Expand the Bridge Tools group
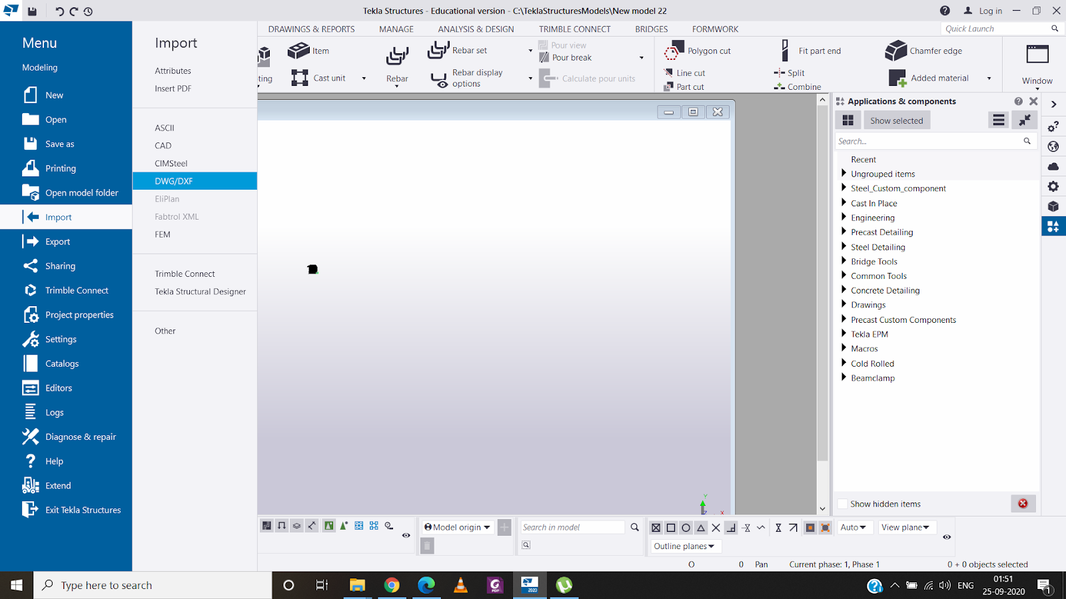The width and height of the screenshot is (1066, 599). (x=844, y=261)
